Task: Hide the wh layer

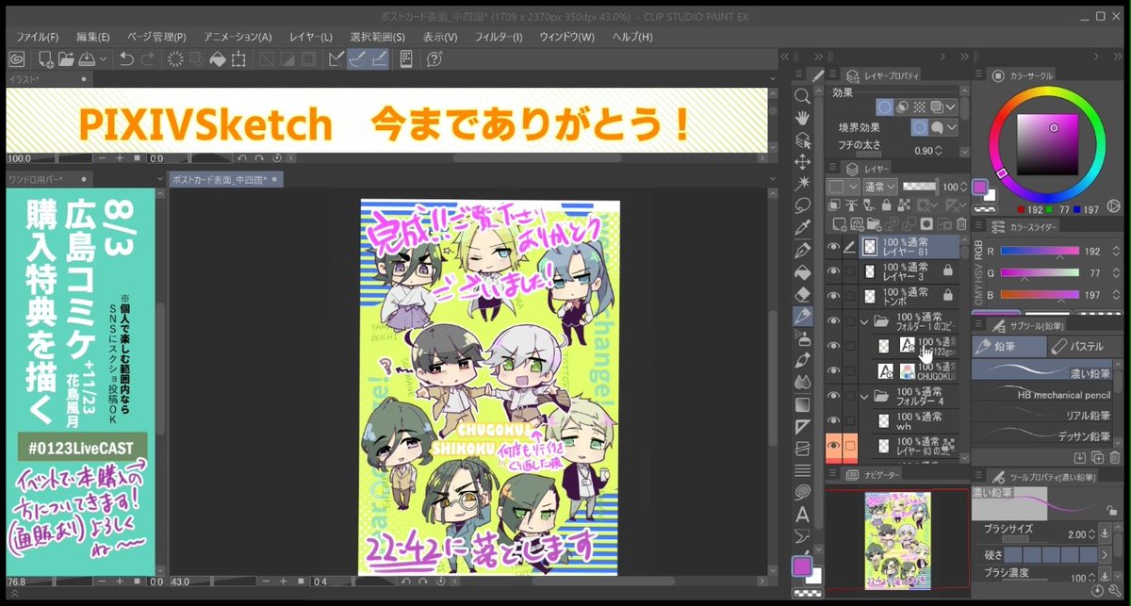Action: (x=833, y=420)
